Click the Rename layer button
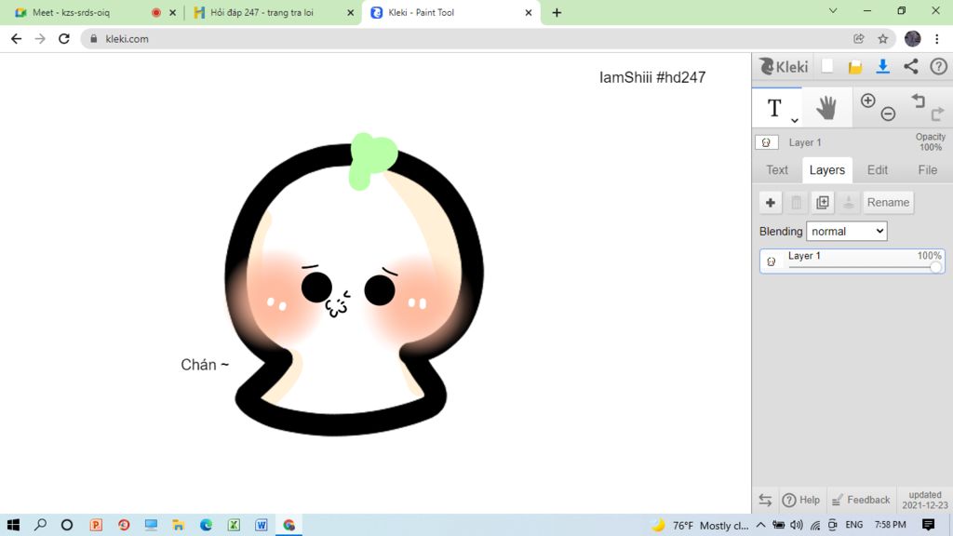This screenshot has width=953, height=536. [888, 202]
